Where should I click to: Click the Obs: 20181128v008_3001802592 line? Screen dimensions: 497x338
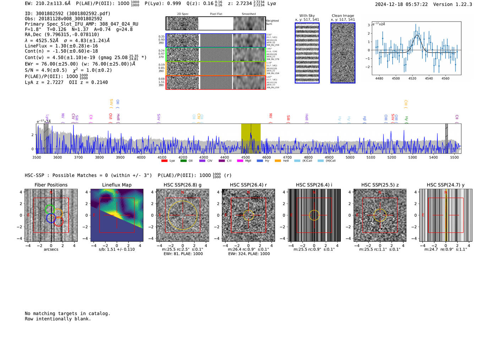[x=64, y=19]
